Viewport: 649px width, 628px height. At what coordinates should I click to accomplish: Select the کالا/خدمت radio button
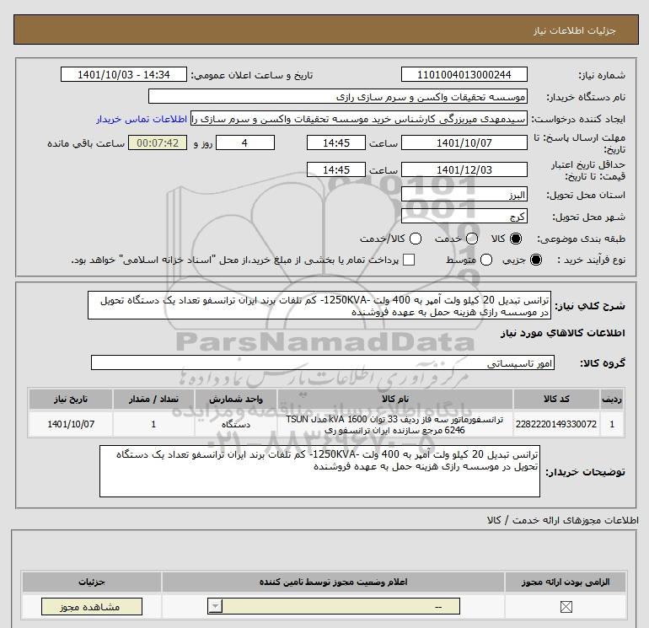(x=416, y=239)
